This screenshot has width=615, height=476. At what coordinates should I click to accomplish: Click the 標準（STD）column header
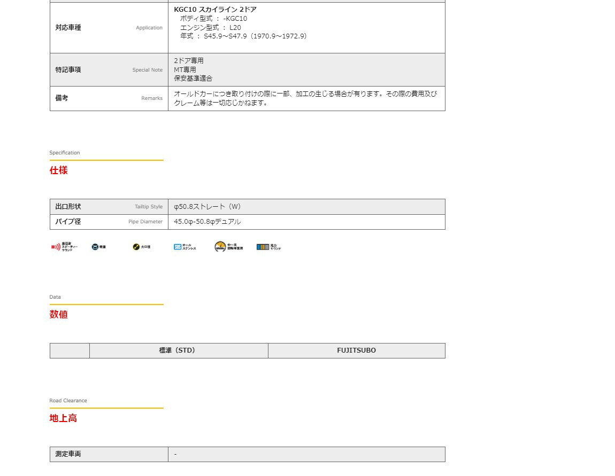pos(179,350)
